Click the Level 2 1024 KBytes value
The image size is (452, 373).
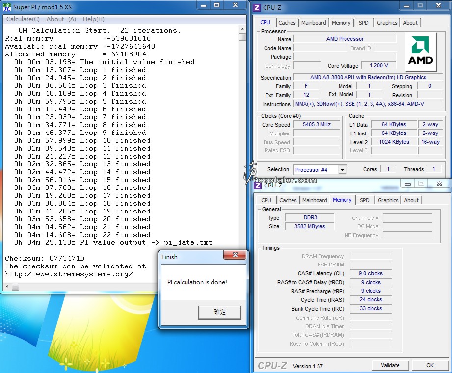click(394, 142)
